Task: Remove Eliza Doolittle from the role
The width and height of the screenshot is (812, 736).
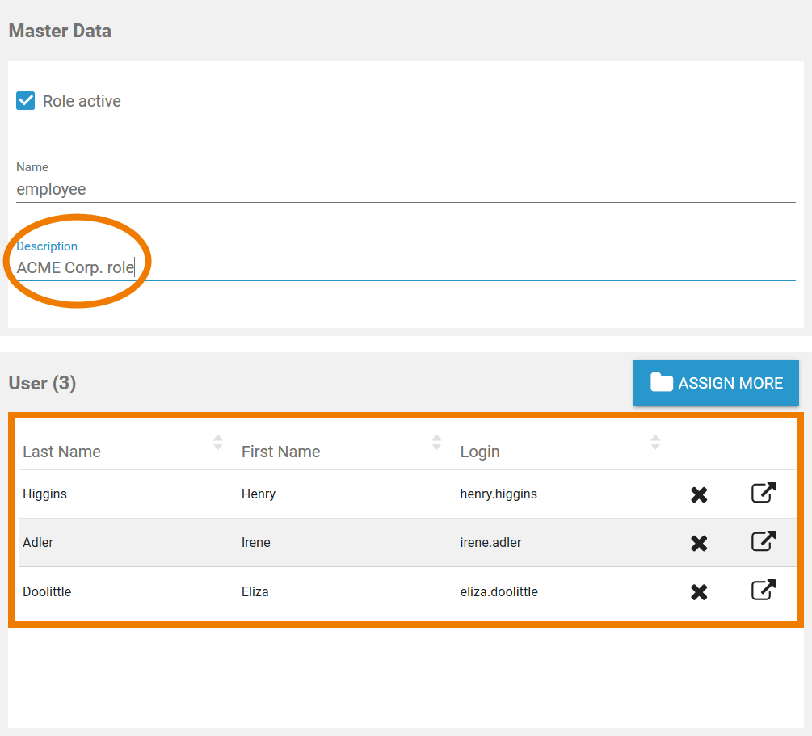Action: [x=699, y=592]
